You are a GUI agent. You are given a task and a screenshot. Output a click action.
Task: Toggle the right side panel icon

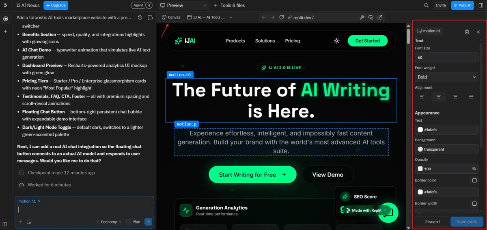(481, 5)
